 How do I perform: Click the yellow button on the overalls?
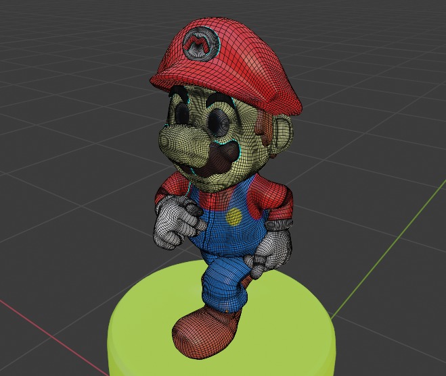[233, 217]
